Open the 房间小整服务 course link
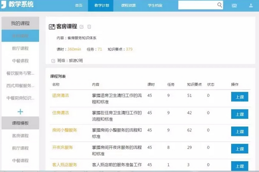Screen dimensions: 259x172 pyautogui.click(x=64, y=130)
